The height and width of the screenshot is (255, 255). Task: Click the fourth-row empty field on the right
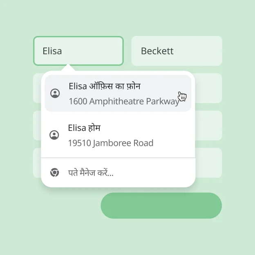[x=209, y=163]
